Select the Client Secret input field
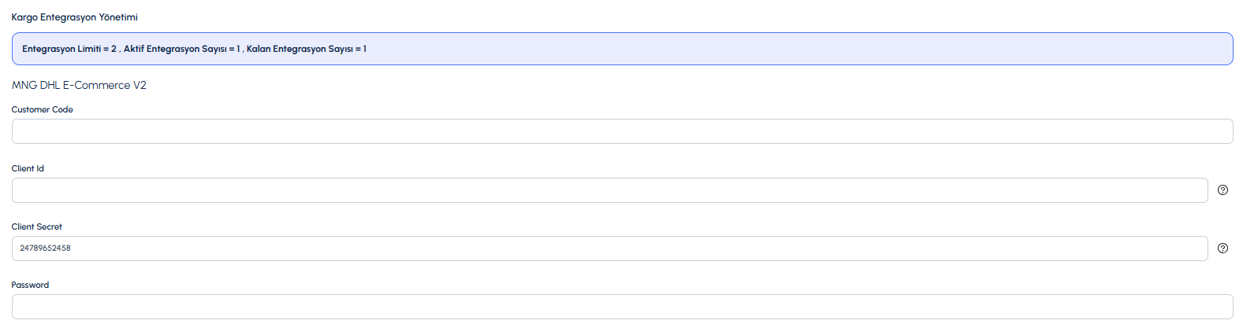Image resolution: width=1243 pixels, height=335 pixels. tap(609, 248)
